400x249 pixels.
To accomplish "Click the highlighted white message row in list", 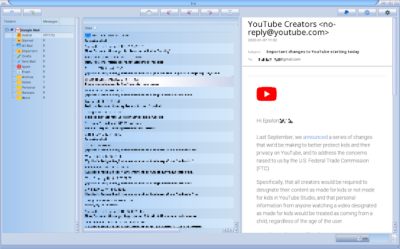I will (x=158, y=82).
